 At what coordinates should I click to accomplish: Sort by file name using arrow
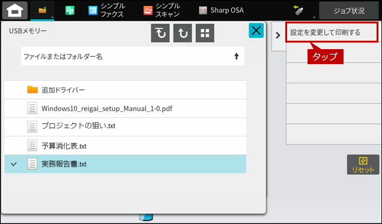pos(236,56)
